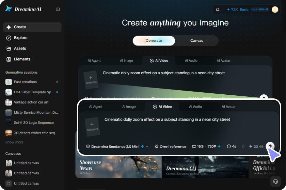Screen dimensions: 286x190
Task: Expand the Dreamina Seedance 2.0 Mini model dropdown
Action: pyautogui.click(x=117, y=147)
